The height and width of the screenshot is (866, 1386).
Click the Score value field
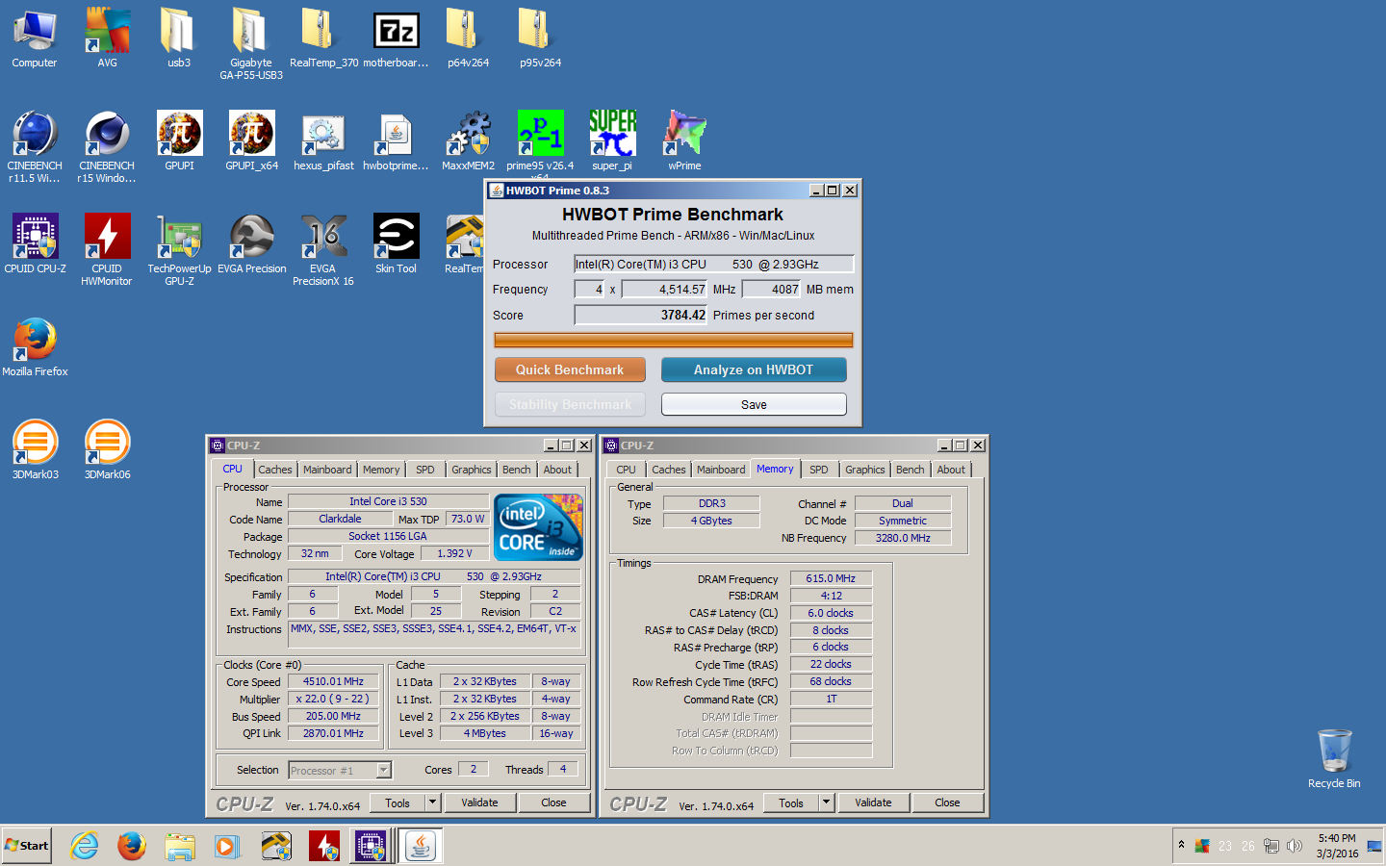(x=641, y=315)
